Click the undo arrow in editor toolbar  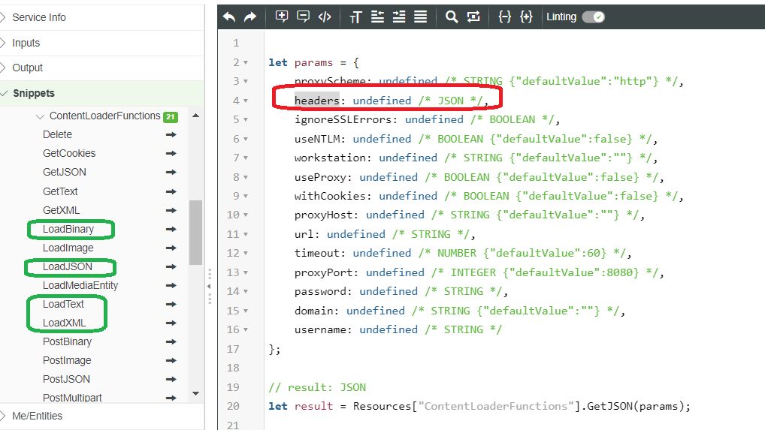click(x=229, y=17)
